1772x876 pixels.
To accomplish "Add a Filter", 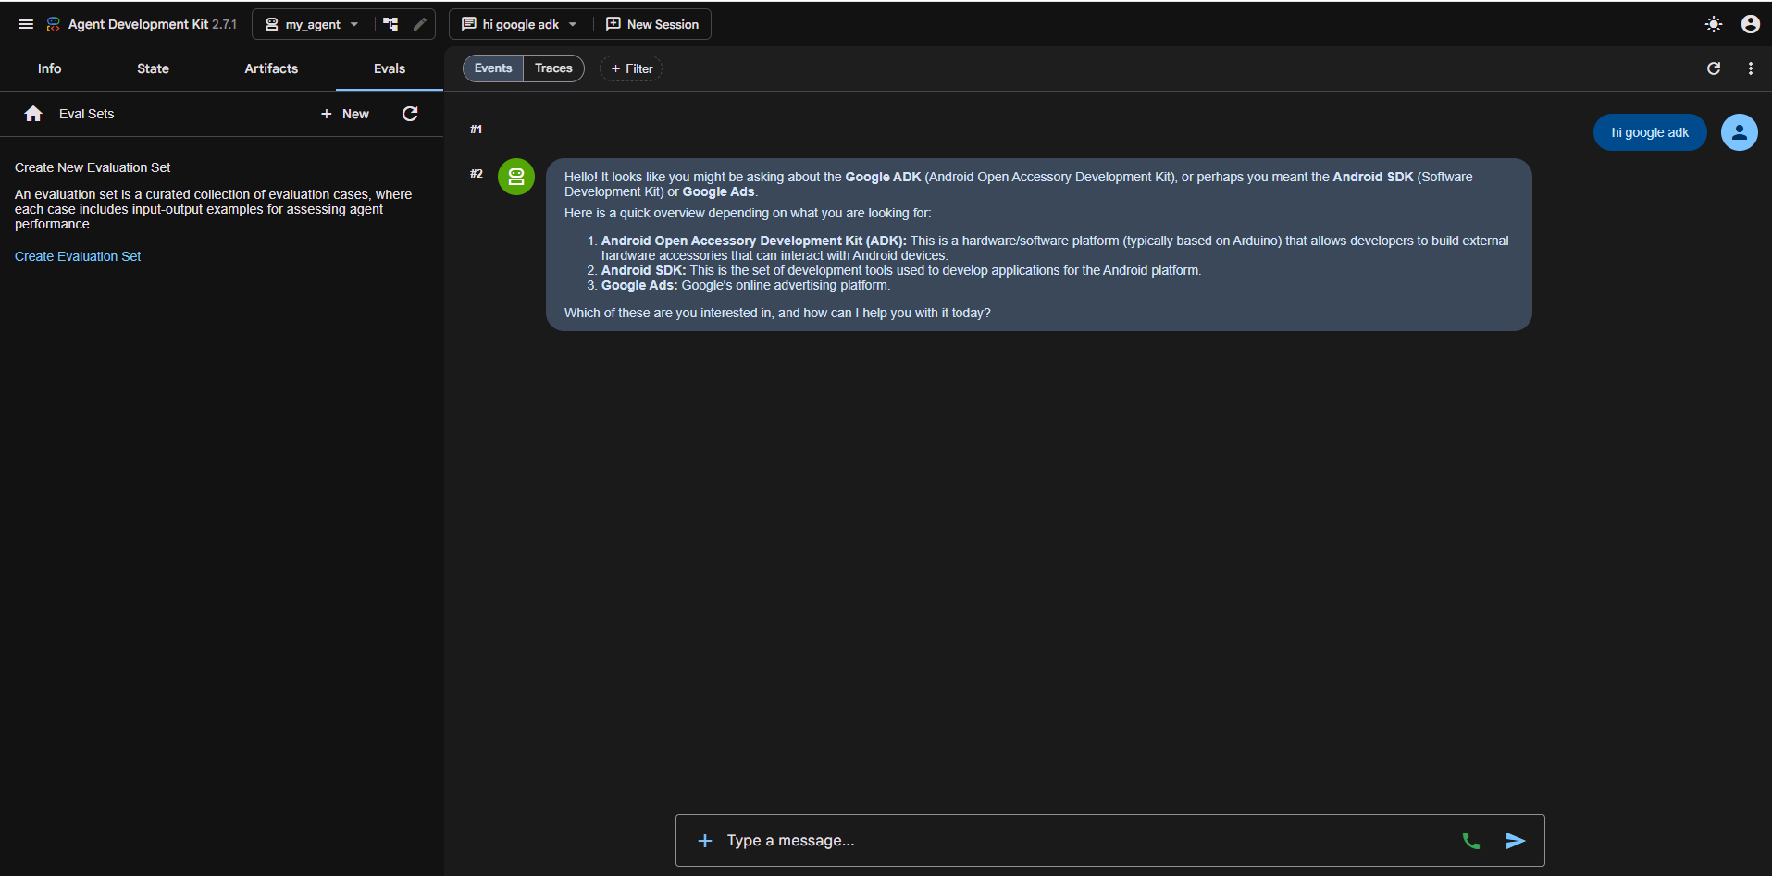I will 631,68.
